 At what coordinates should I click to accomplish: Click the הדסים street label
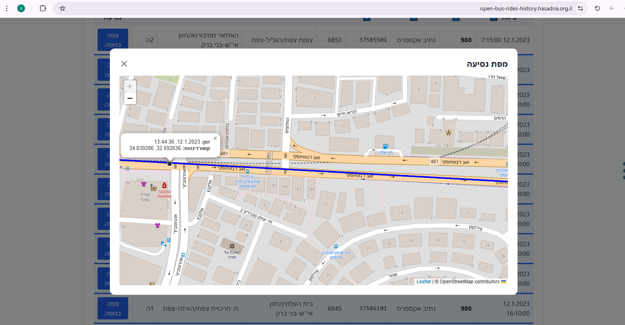[500, 118]
